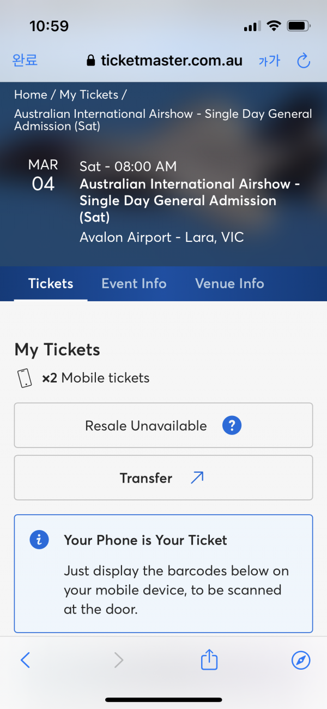Tap the browser forward arrow

click(119, 660)
